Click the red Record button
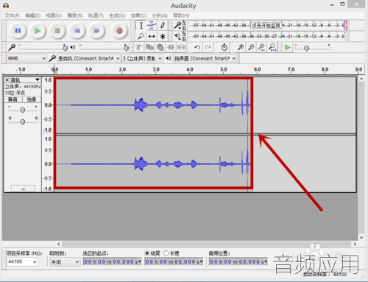This screenshot has height=282, width=368. click(119, 31)
